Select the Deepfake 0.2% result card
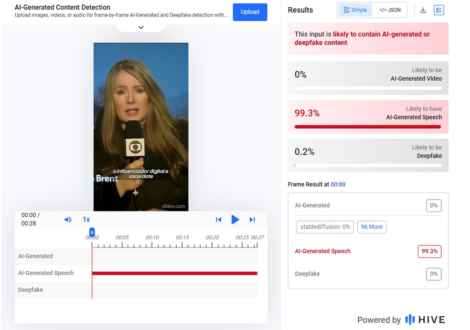Screen dimensions: 470x330 click(x=368, y=155)
